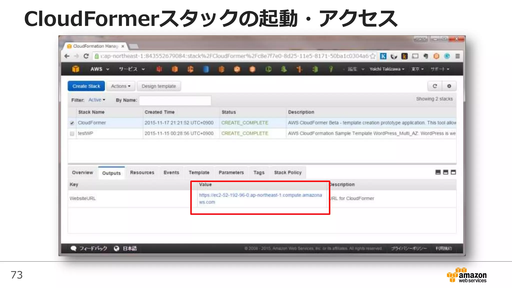Click testWP's CREATE_COMPLETE status
The height and width of the screenshot is (288, 512).
pos(245,133)
